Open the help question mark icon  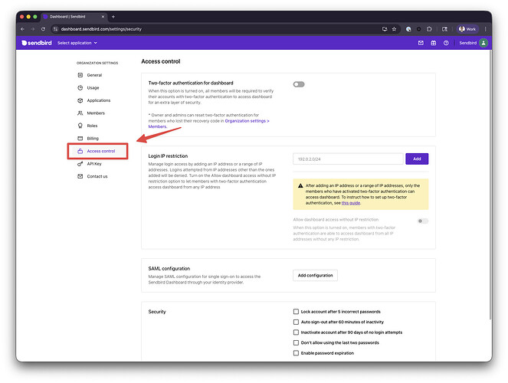pos(446,43)
